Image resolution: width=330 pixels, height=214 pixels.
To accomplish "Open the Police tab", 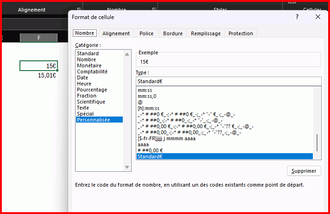I will (146, 33).
